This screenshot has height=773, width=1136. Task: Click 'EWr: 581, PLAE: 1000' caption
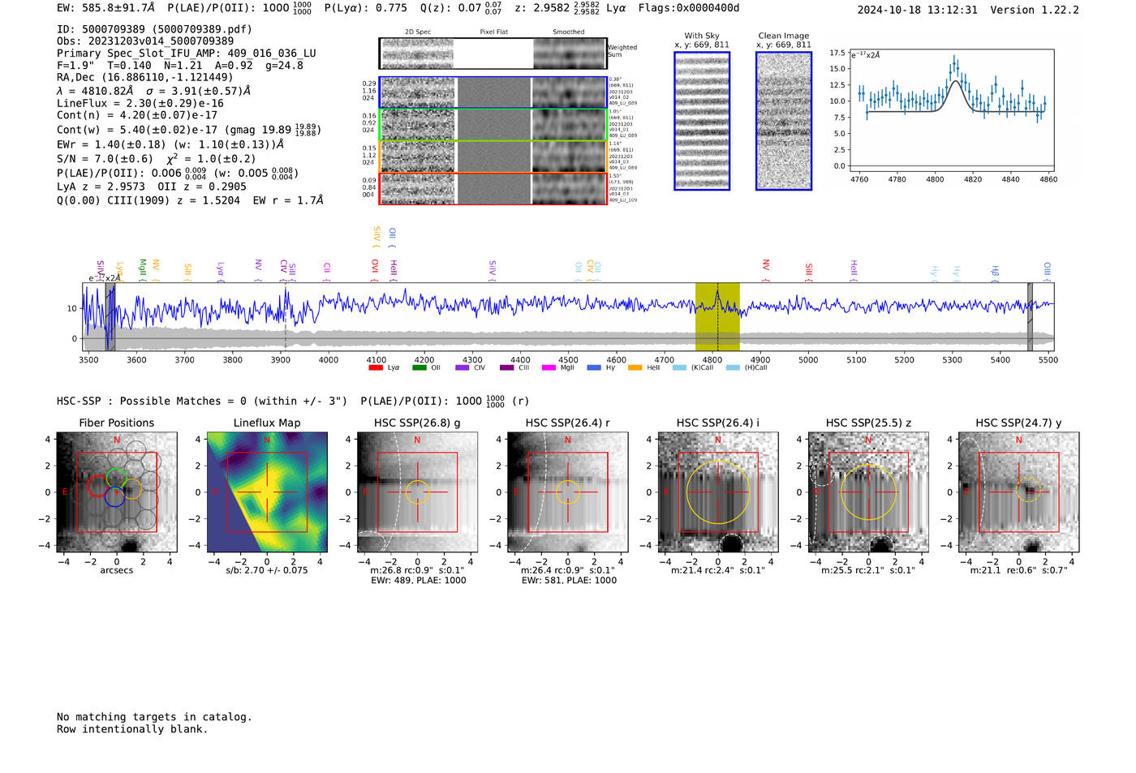[569, 580]
